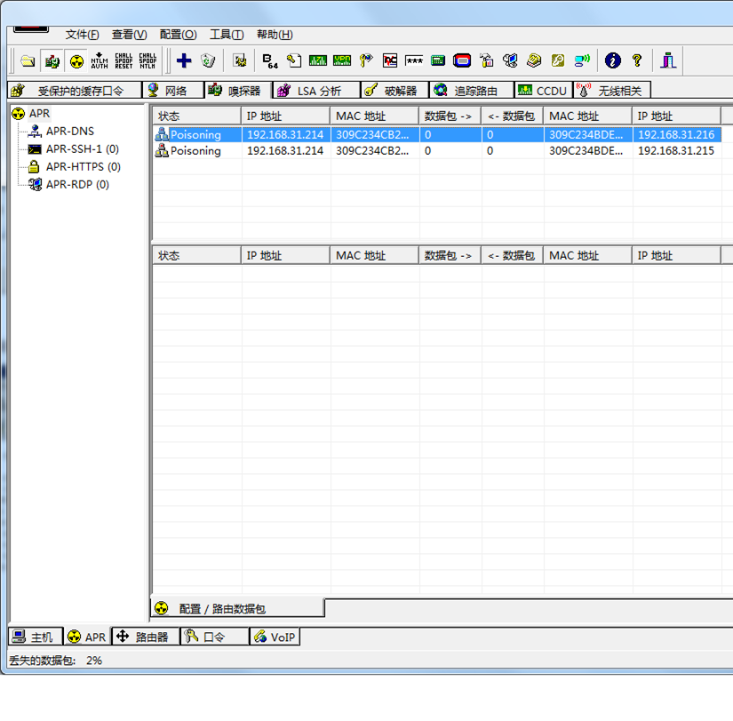Click the open folder toolbar icon
Screen dimensions: 733x721
28,60
